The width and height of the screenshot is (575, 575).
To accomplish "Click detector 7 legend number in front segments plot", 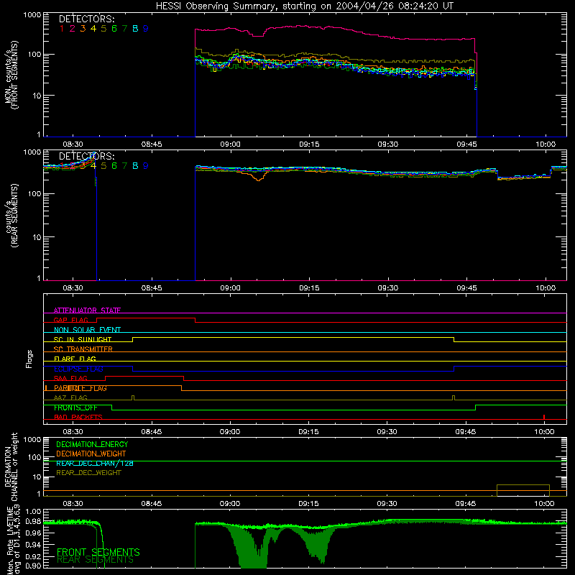I will tap(124, 29).
